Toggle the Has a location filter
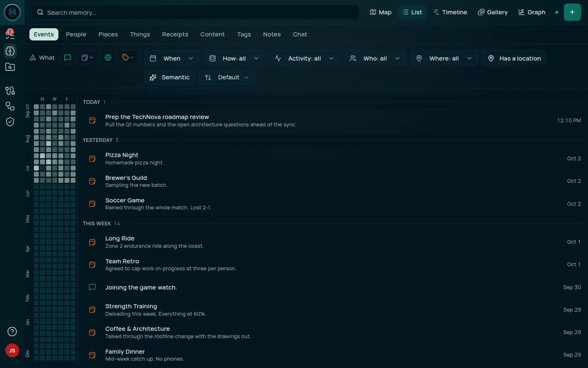 [x=514, y=58]
